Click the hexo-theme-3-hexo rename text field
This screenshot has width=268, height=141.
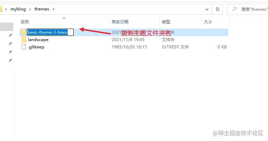point(50,32)
